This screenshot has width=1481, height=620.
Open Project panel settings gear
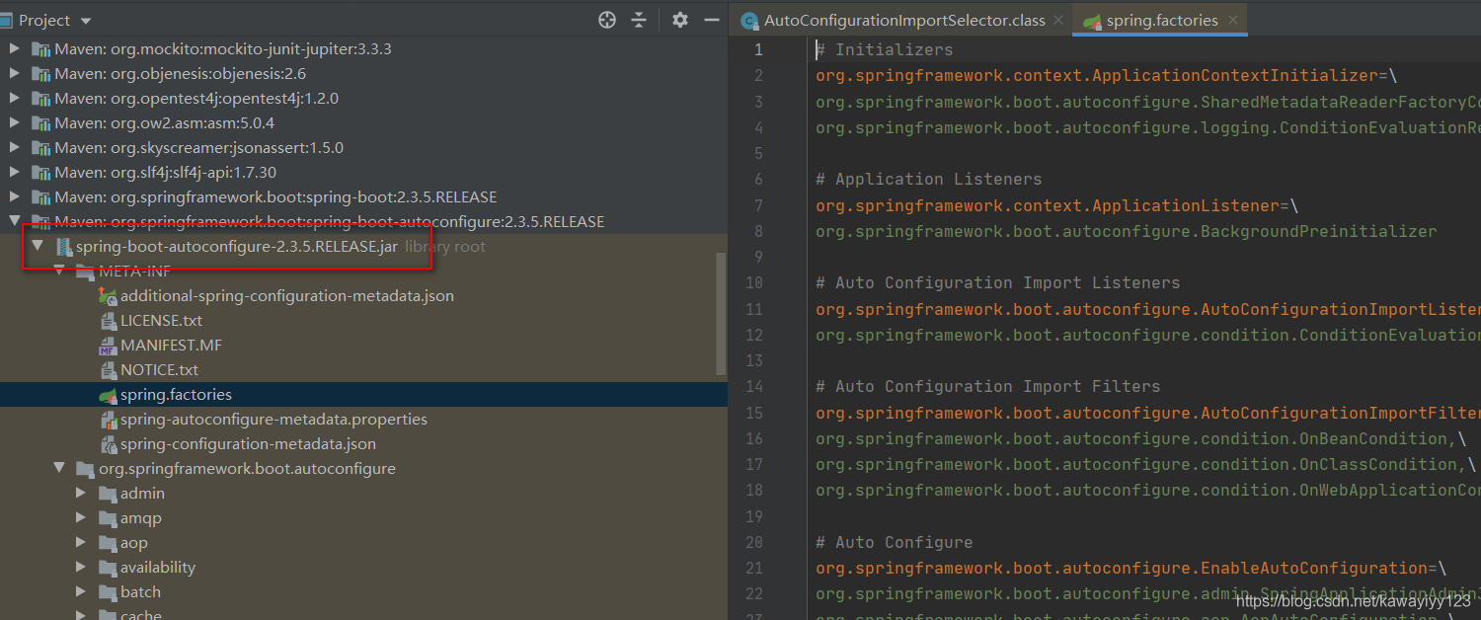pos(679,20)
